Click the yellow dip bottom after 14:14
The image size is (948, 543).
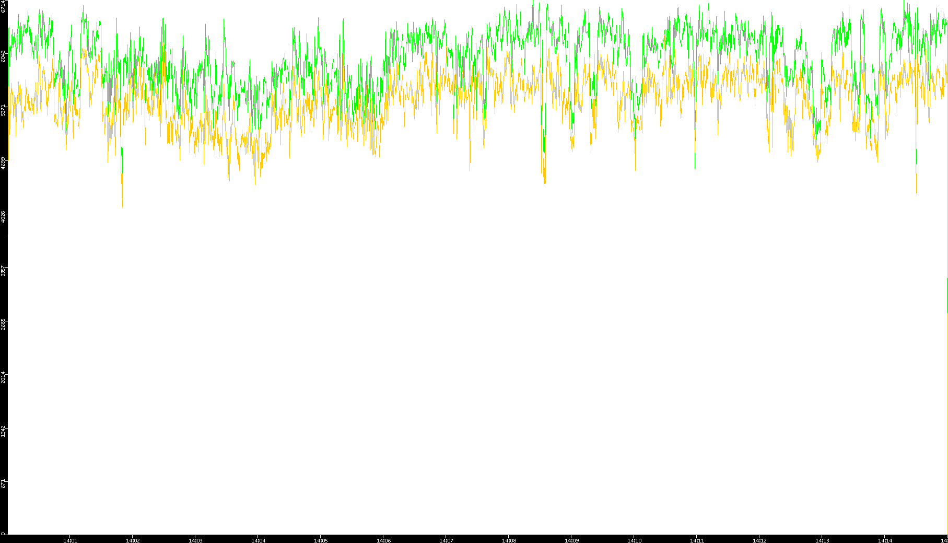[917, 192]
